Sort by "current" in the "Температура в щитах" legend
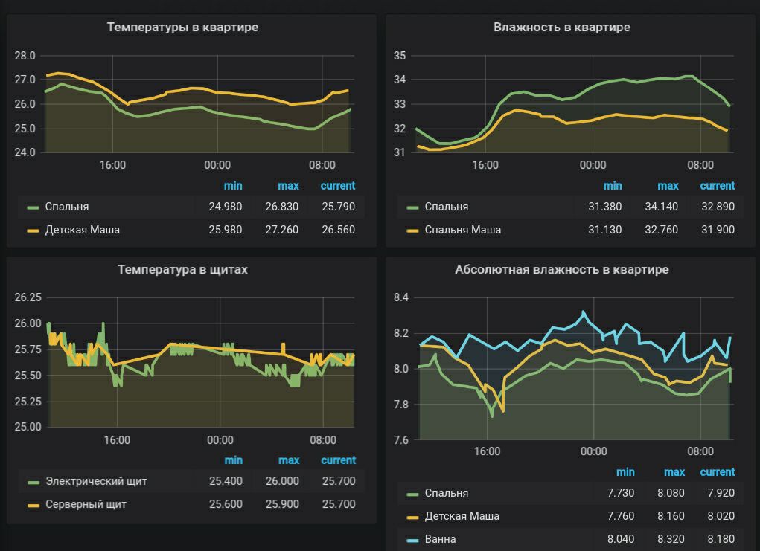The width and height of the screenshot is (760, 551). [338, 460]
